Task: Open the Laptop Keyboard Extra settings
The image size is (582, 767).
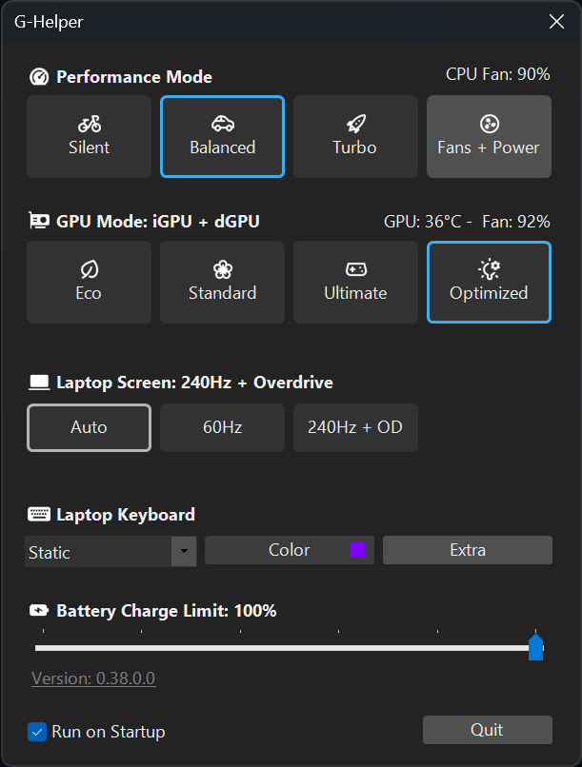Action: [x=467, y=550]
